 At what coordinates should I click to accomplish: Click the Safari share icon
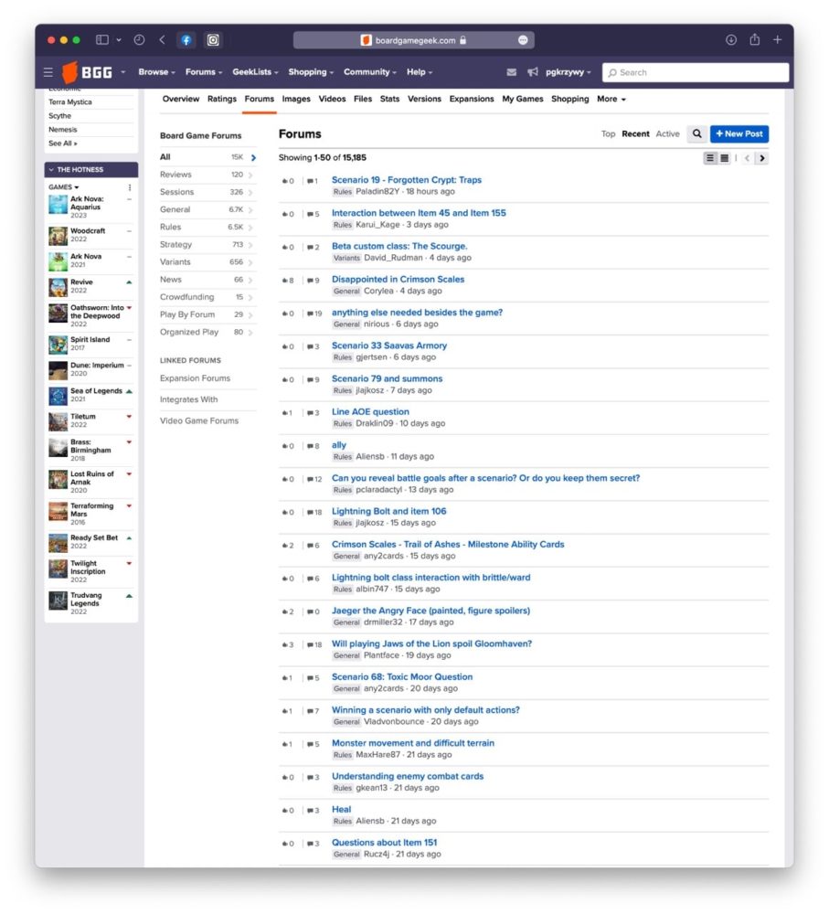tap(755, 39)
